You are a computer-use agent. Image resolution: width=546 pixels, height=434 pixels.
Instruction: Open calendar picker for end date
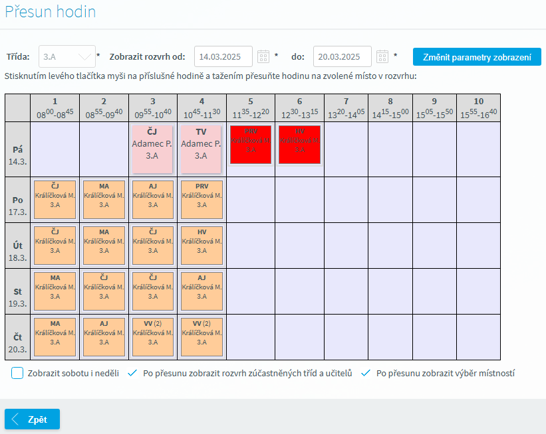coord(382,56)
